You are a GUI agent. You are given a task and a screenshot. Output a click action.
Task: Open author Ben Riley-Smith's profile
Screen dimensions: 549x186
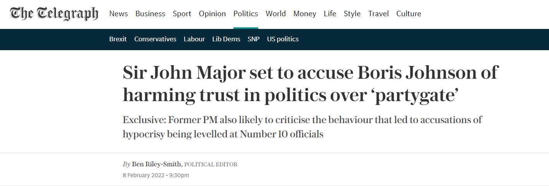point(157,164)
